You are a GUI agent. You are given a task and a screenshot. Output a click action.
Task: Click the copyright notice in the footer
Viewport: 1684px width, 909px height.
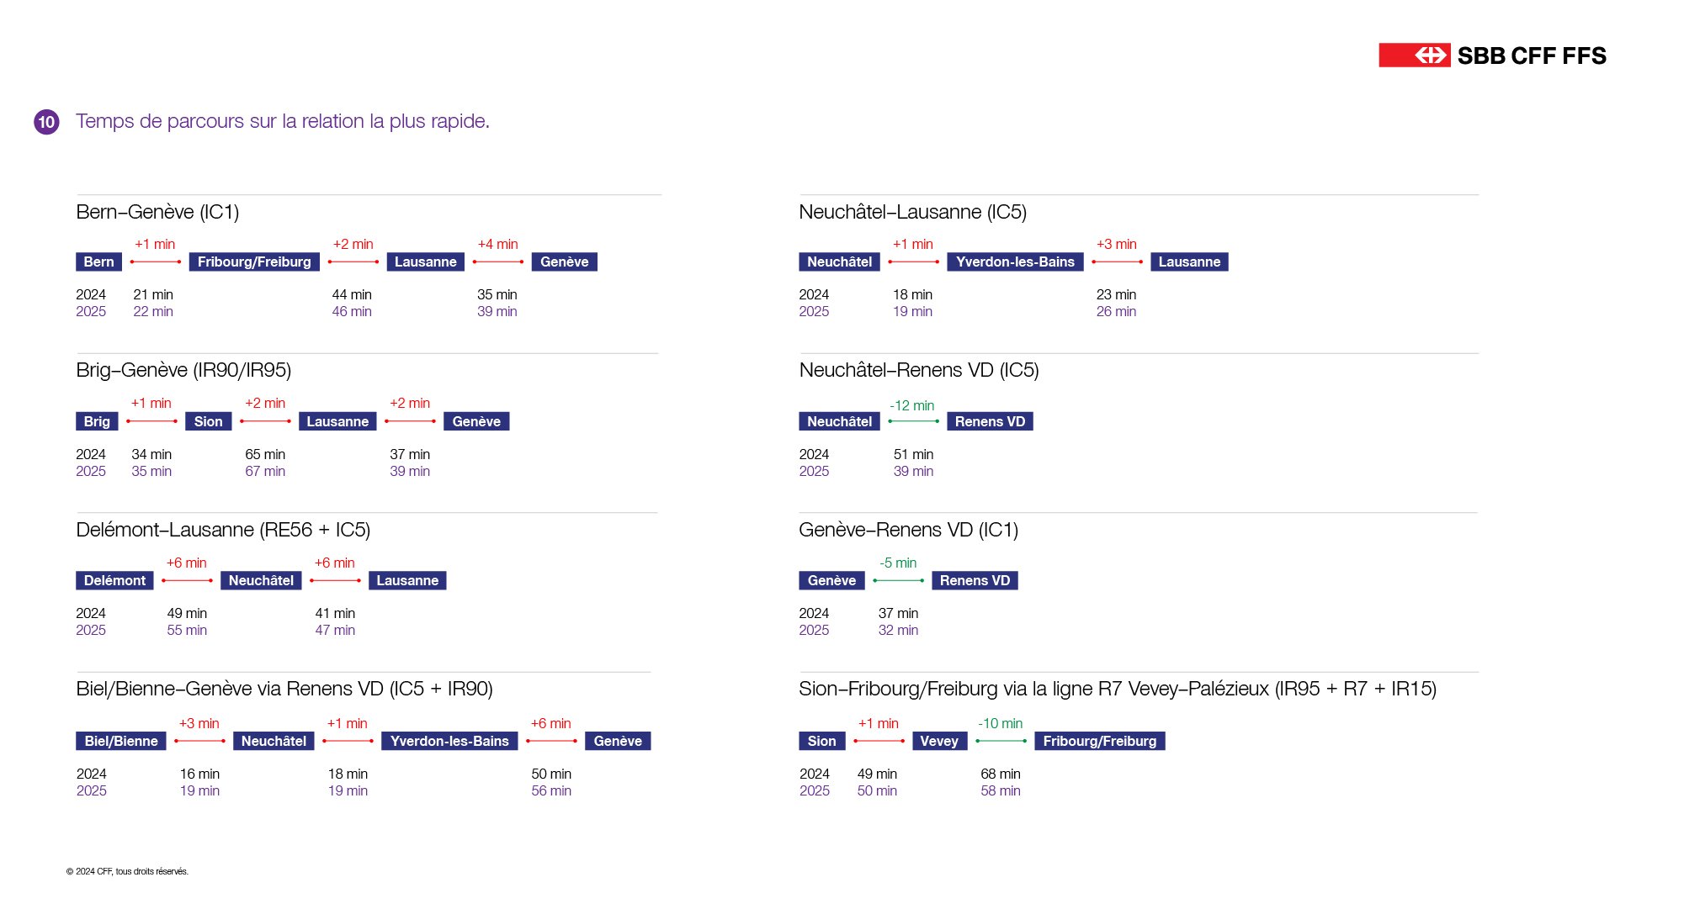point(127,871)
